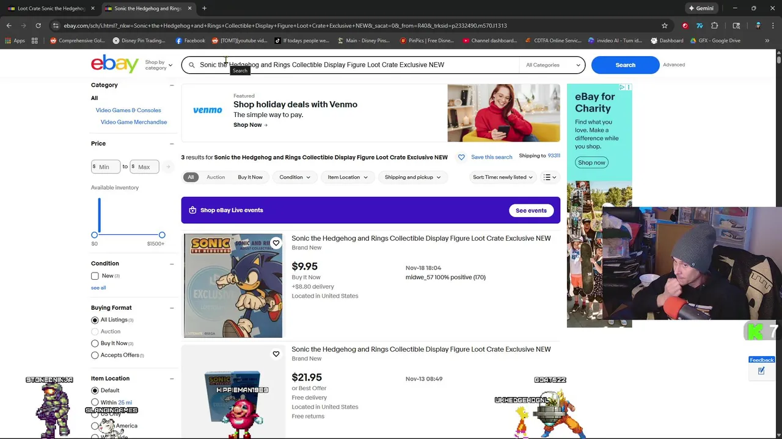The height and width of the screenshot is (439, 782).
Task: Open the Advanced search link
Action: coord(674,65)
